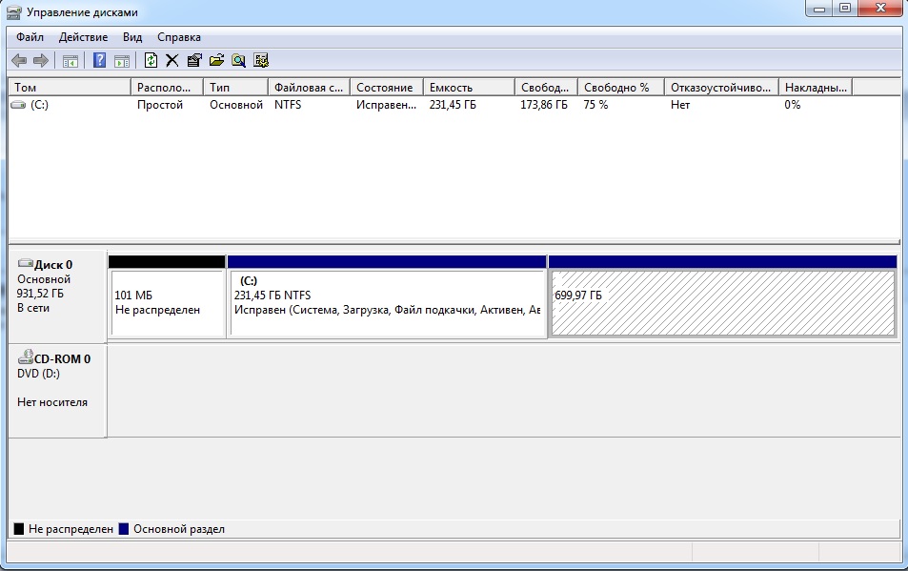Select the 101 МБ unallocated partition block
The image size is (908, 571).
pyautogui.click(x=167, y=304)
